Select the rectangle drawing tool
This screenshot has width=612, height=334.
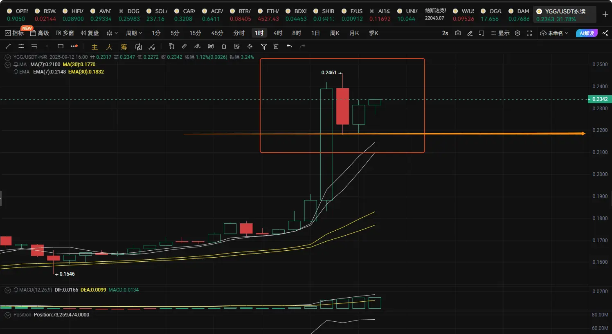[x=61, y=47]
